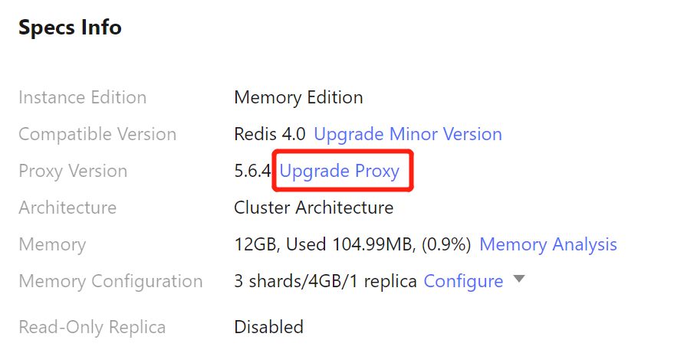674x363 pixels.
Task: Click the Redis 4.0 version text
Action: pos(269,134)
